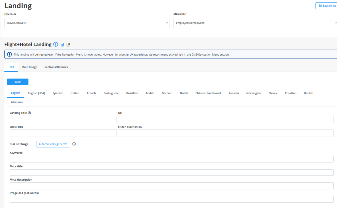
Task: Click the info icon in navigation menu notice
Action: [x=9, y=54]
